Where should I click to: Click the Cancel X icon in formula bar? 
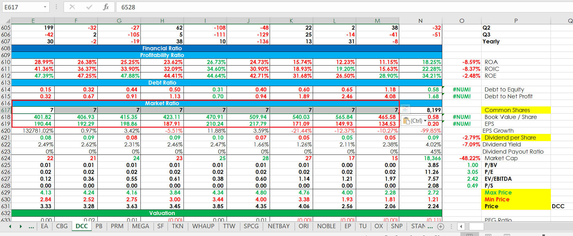[72, 7]
